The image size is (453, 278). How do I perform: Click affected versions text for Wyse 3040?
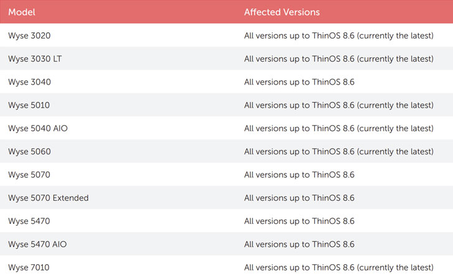pos(299,82)
